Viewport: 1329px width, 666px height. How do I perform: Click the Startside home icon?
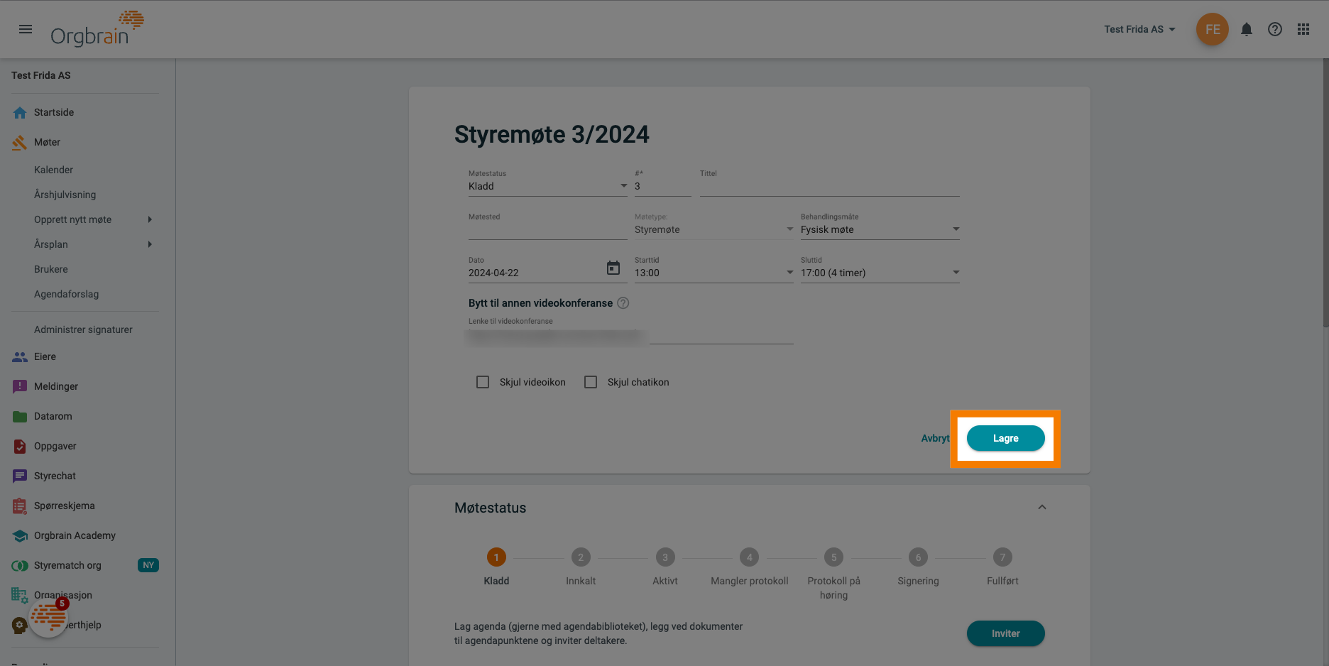coord(20,112)
